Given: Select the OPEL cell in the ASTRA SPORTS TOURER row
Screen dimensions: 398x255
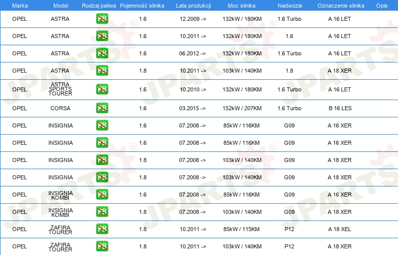Looking at the screenshot, I should pos(19,89).
